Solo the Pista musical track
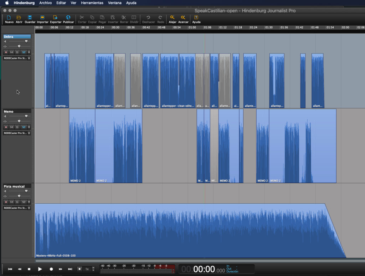 point(17,202)
